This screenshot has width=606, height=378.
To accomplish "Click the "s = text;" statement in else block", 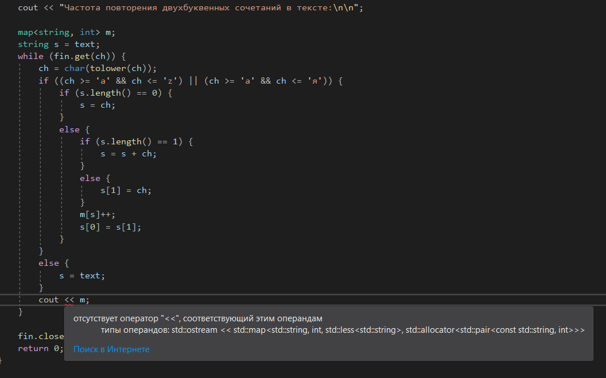I will point(82,275).
